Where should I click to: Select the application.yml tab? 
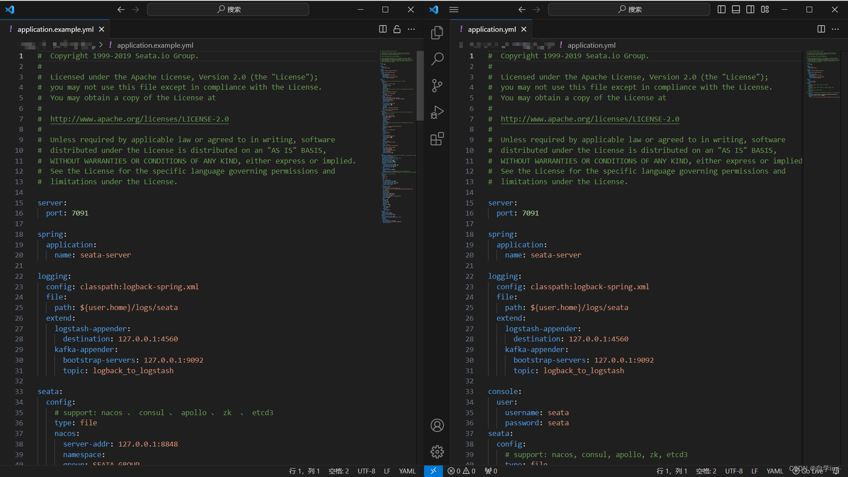[492, 29]
